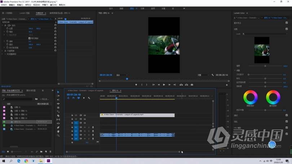Open 窗口(W) menu
This screenshot has width=292, height=164.
tap(53, 5)
